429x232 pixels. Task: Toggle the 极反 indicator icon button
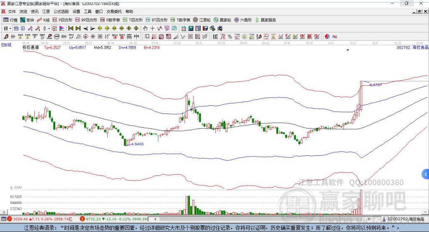coord(55,28)
